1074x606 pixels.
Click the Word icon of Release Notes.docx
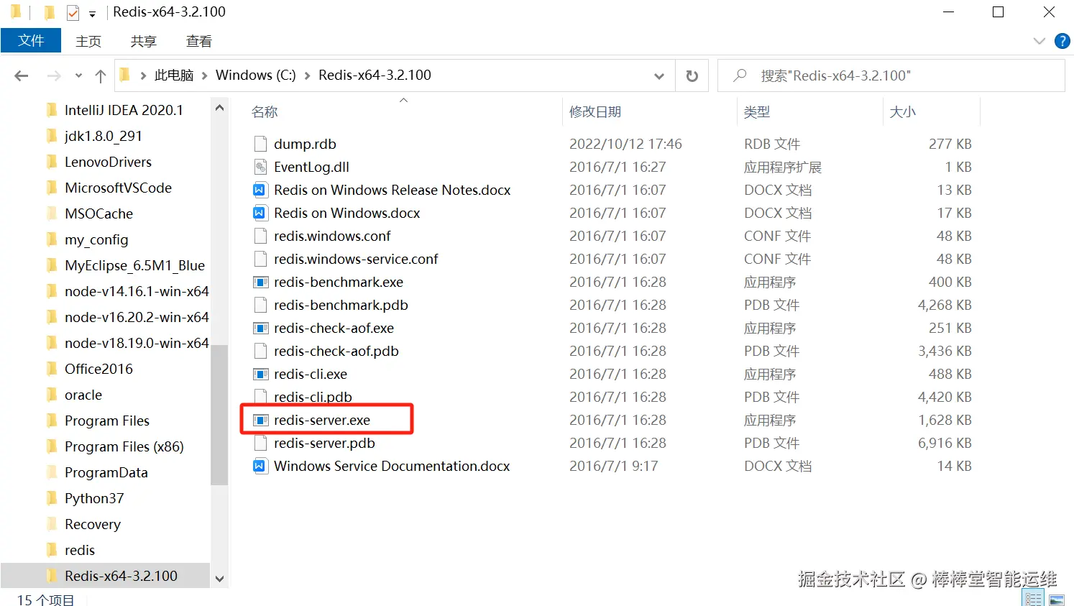(x=260, y=190)
